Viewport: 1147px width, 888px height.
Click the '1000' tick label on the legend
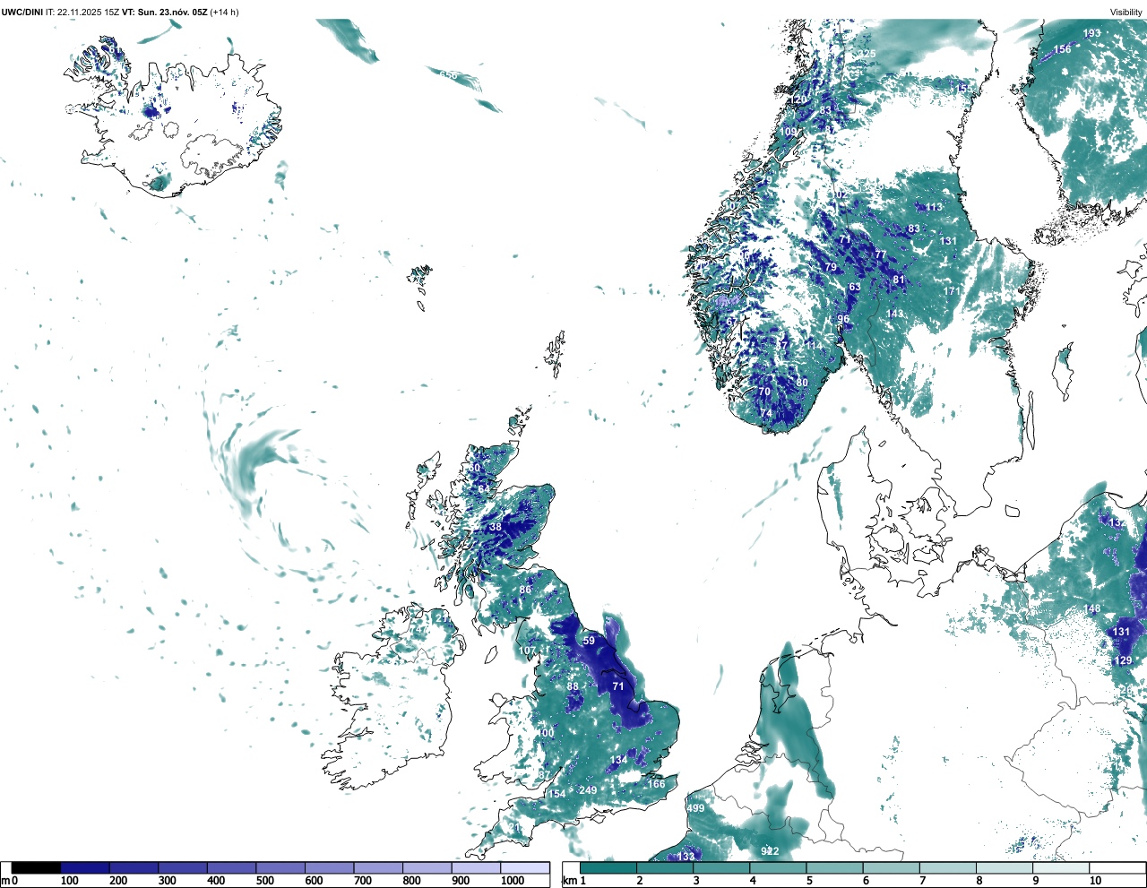pos(513,881)
